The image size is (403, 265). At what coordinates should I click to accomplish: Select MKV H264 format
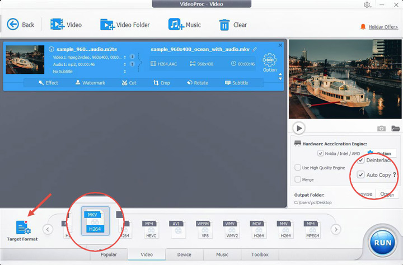coord(95,221)
